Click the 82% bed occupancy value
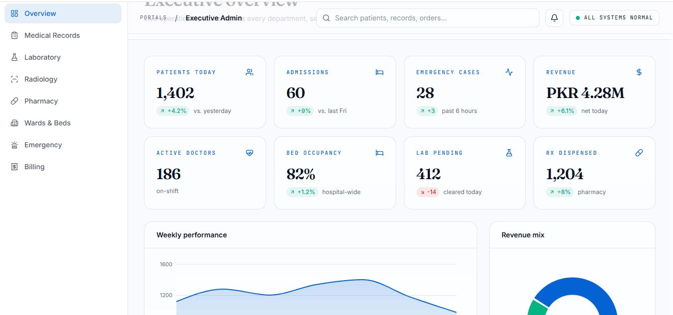This screenshot has height=315, width=673. (301, 174)
